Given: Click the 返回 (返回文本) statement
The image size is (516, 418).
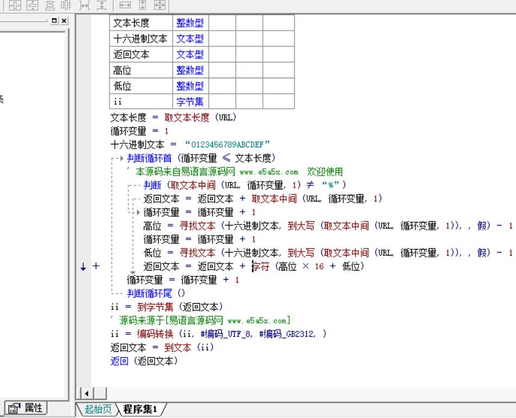Looking at the screenshot, I should point(144,361).
